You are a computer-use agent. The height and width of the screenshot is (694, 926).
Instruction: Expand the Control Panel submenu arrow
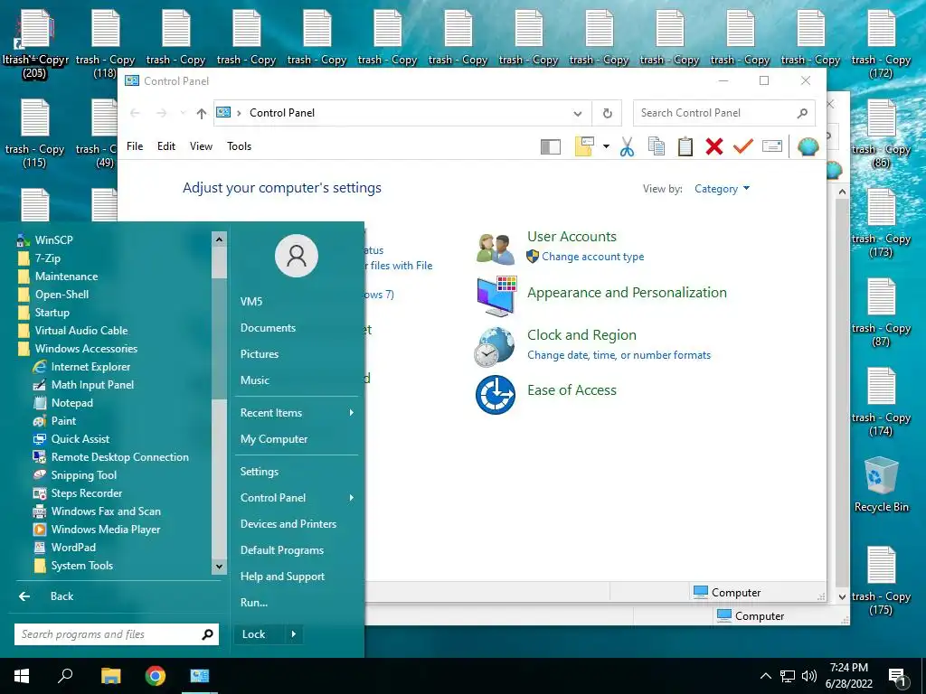[x=352, y=498]
